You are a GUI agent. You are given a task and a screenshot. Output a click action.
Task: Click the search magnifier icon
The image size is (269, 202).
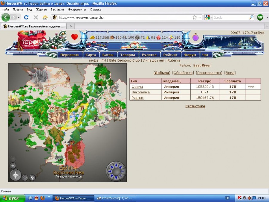tap(251, 17)
